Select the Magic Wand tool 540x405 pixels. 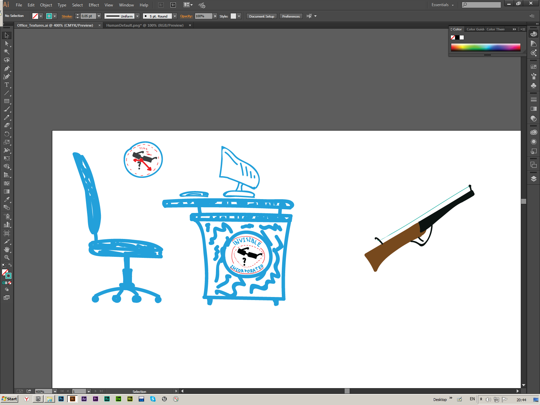pos(7,52)
